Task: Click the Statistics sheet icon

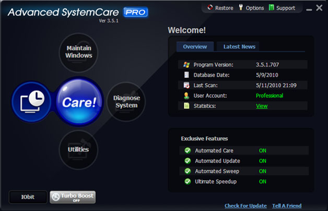Action: pyautogui.click(x=186, y=106)
